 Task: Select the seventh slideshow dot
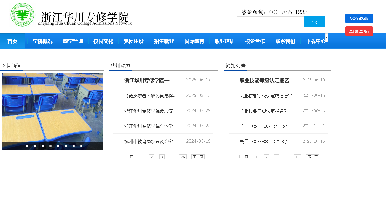pos(74,146)
